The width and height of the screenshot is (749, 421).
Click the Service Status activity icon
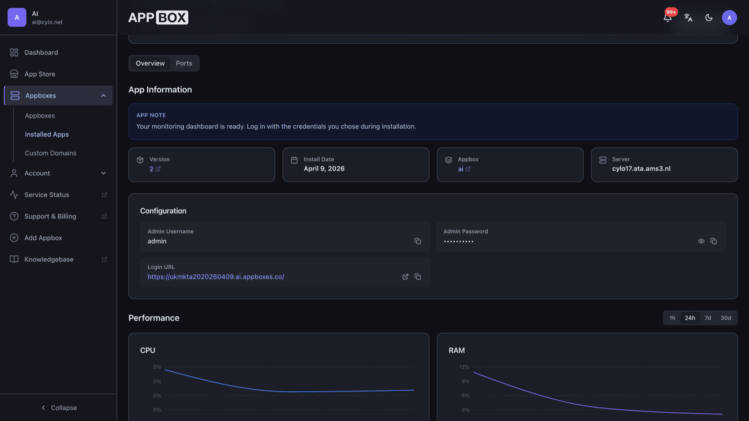[x=14, y=195]
